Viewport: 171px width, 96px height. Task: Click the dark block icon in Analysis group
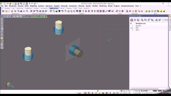(x=59, y=11)
